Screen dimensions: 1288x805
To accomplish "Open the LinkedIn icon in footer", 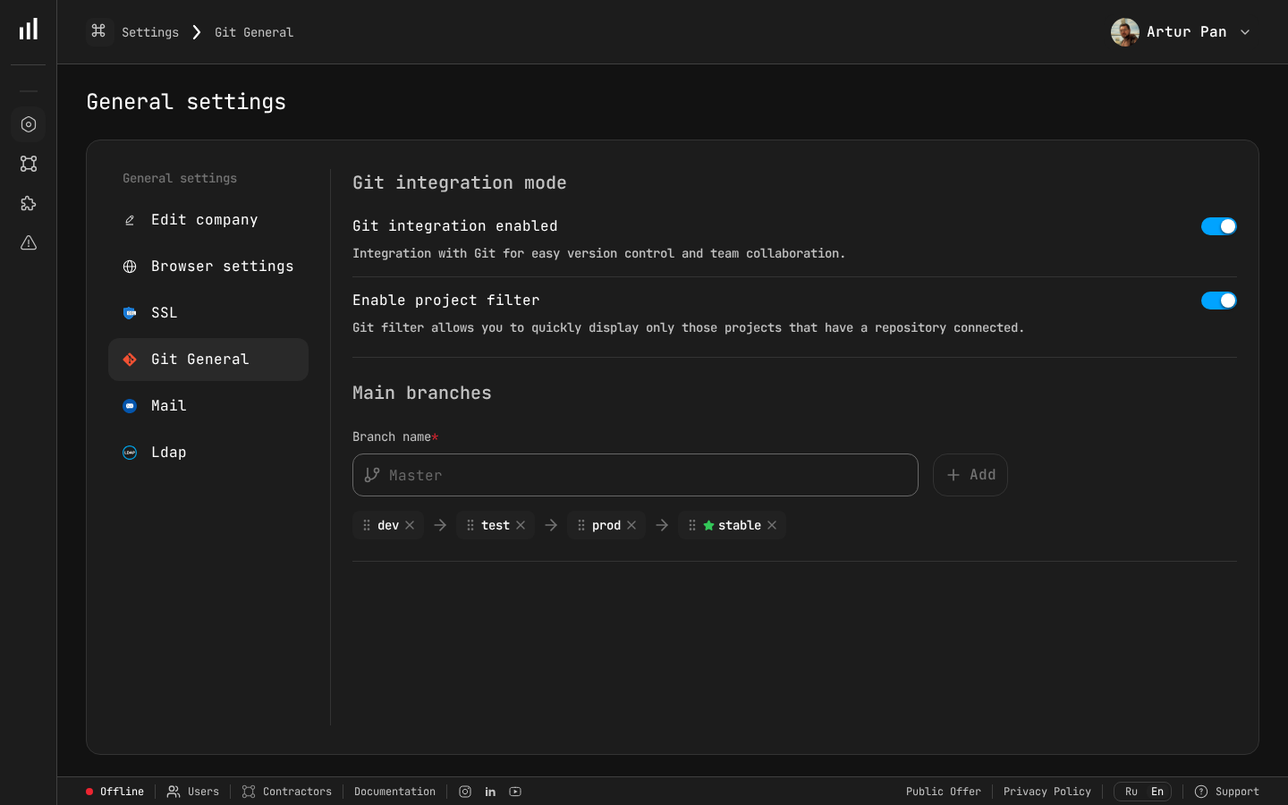I will point(490,792).
